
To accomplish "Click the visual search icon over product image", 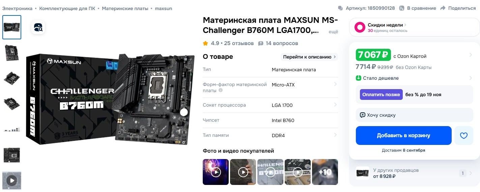I will pyautogui.click(x=38, y=28).
